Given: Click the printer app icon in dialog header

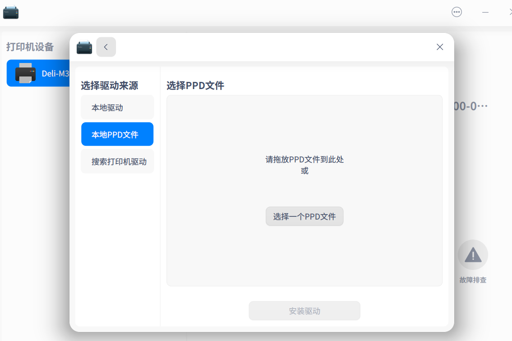Looking at the screenshot, I should tap(84, 47).
